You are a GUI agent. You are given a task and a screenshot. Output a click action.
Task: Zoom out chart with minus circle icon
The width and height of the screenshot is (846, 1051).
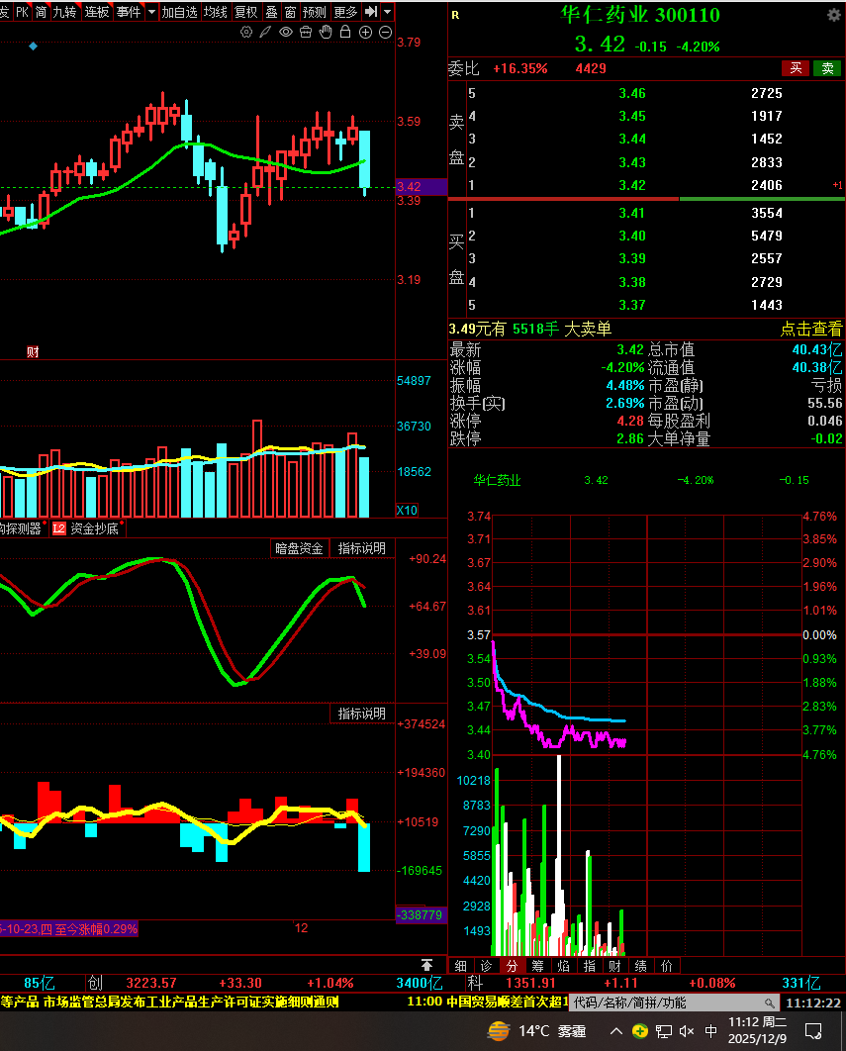tap(386, 32)
